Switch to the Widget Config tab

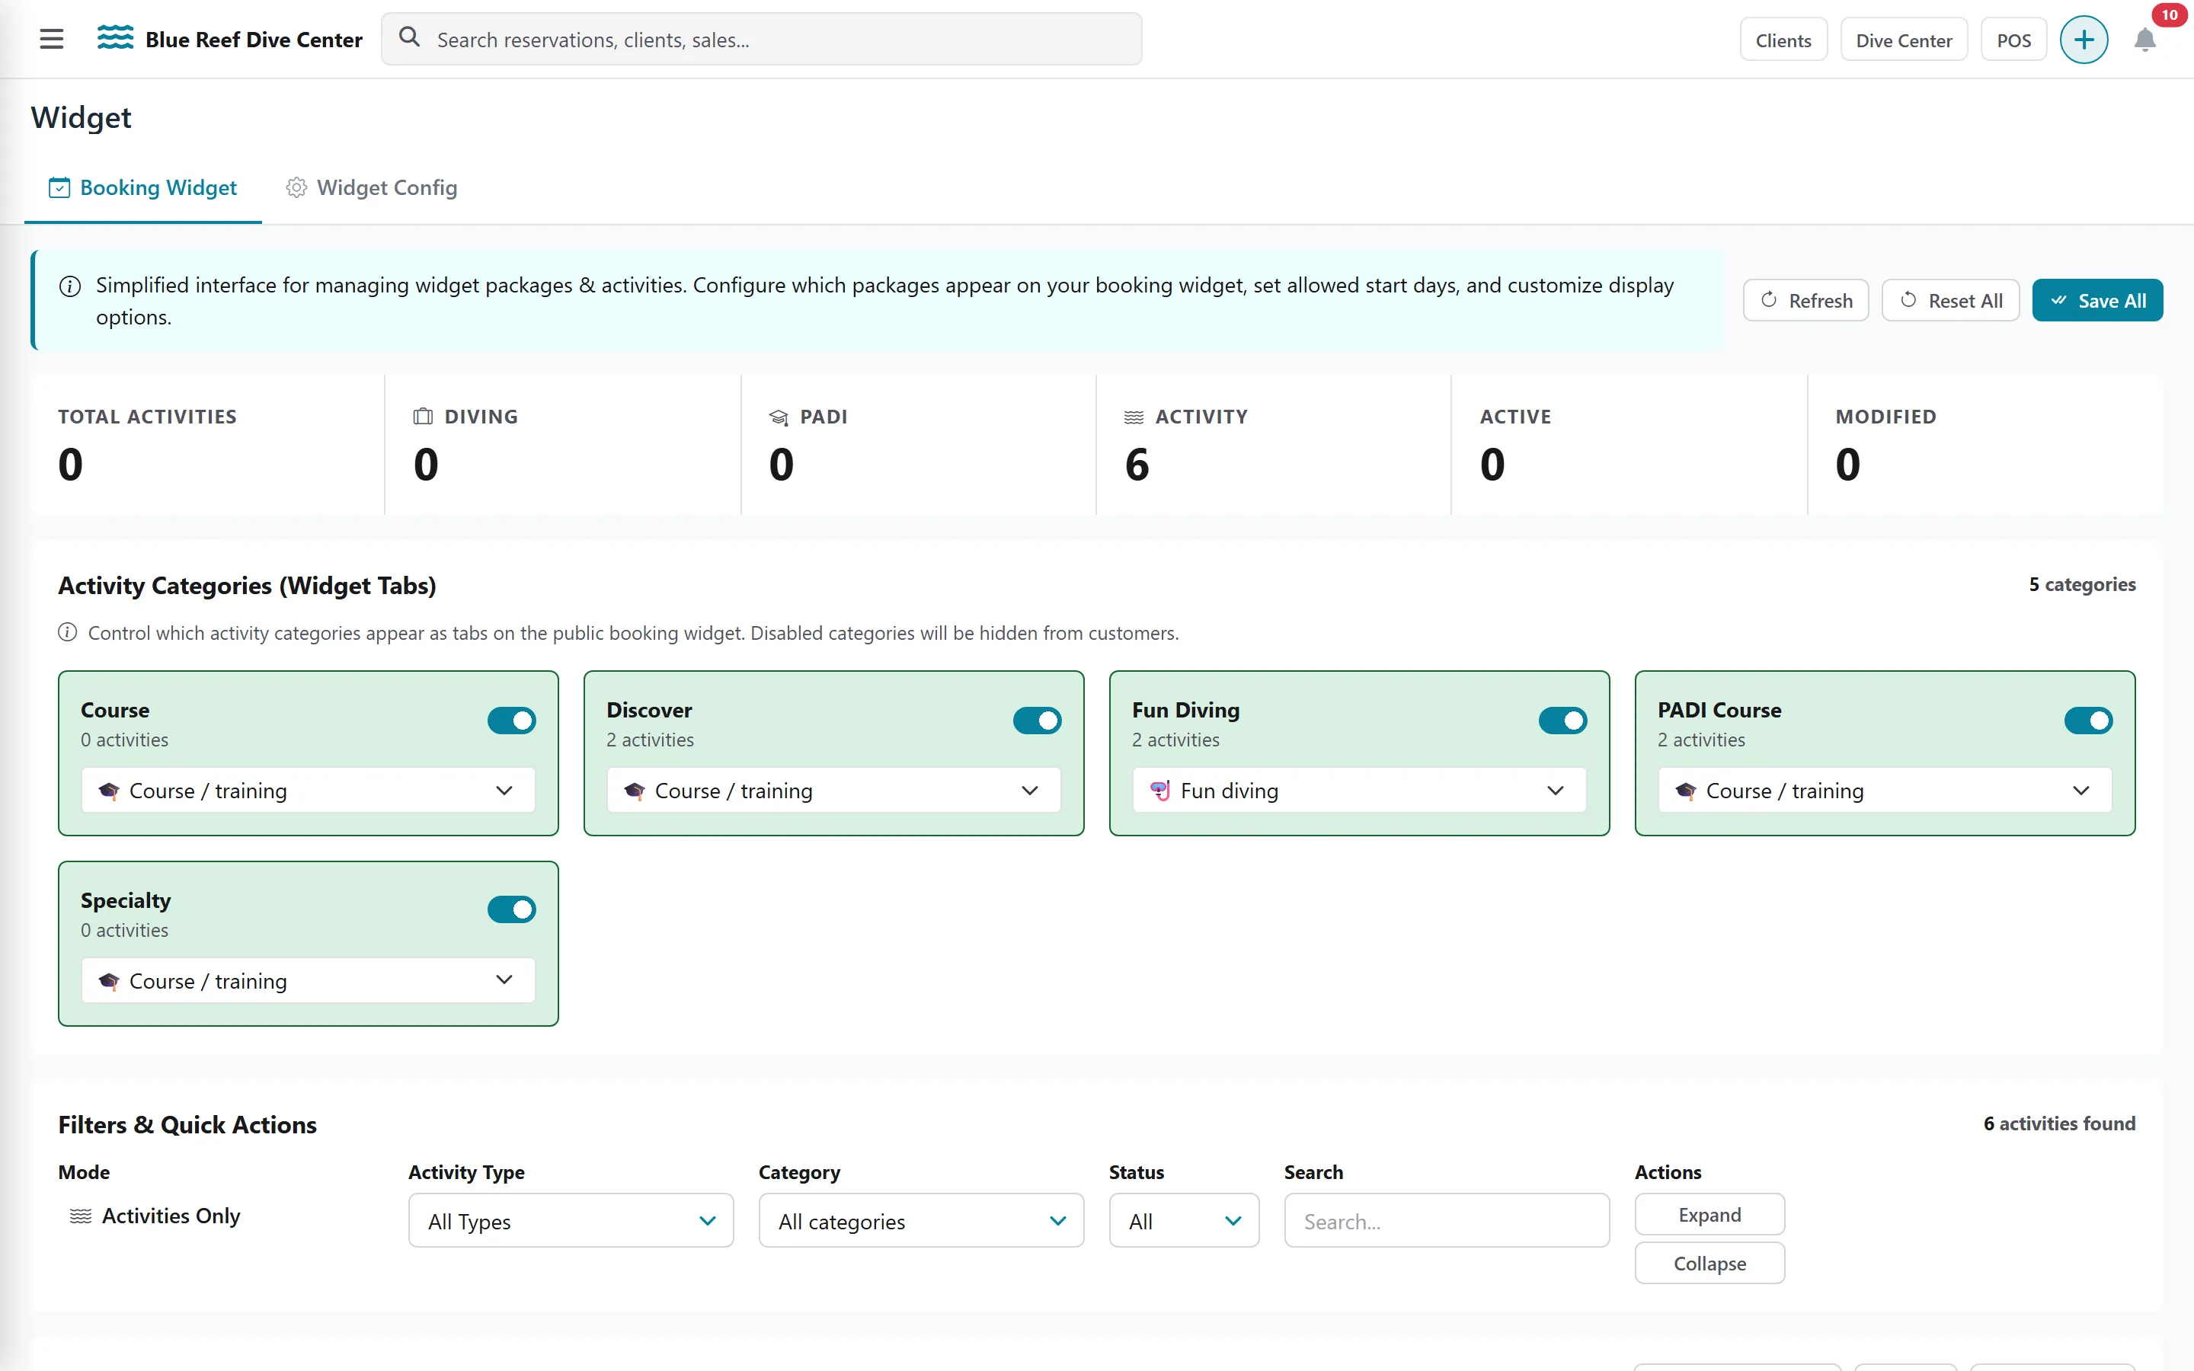[372, 187]
